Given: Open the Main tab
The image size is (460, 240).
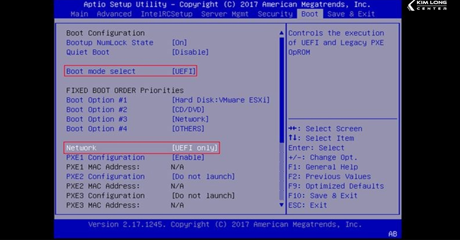Looking at the screenshot, I should [79, 14].
